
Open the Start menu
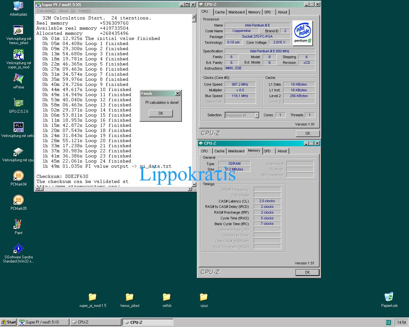coord(9,322)
